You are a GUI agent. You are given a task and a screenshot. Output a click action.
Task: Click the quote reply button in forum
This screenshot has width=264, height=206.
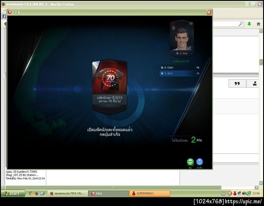point(237,83)
